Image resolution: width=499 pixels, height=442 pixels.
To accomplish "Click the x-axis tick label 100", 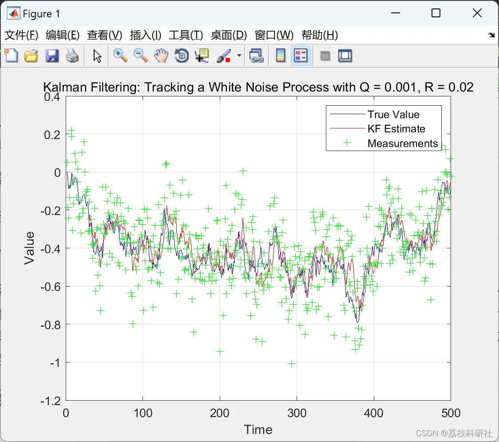I will pyautogui.click(x=143, y=413).
